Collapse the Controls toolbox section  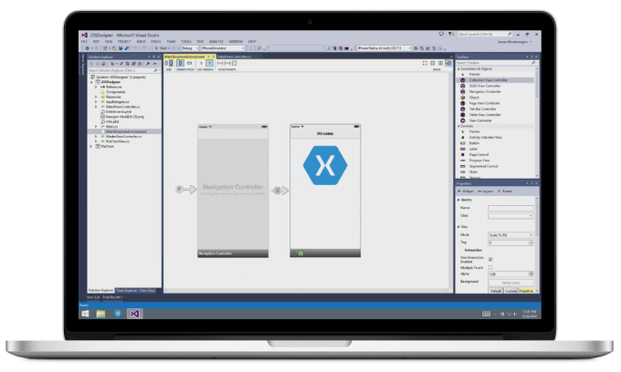coord(459,126)
